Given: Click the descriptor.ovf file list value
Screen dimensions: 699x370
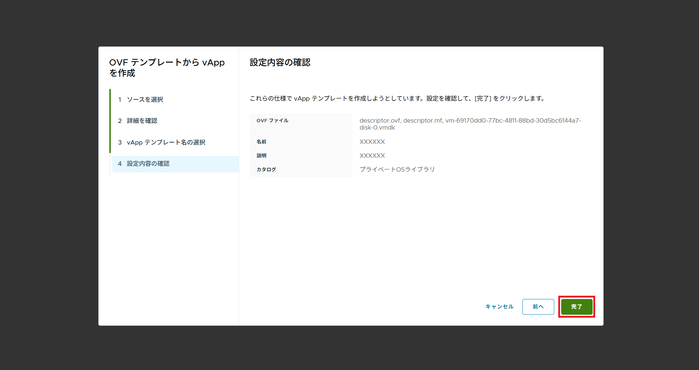Looking at the screenshot, I should click(x=470, y=124).
